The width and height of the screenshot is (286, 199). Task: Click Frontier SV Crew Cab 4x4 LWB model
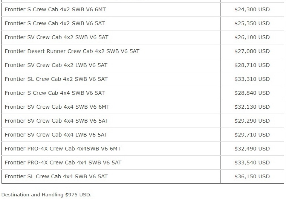pyautogui.click(x=56, y=135)
